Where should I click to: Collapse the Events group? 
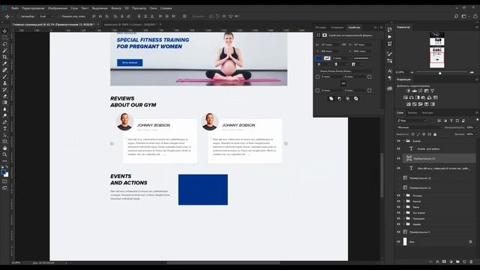404,141
